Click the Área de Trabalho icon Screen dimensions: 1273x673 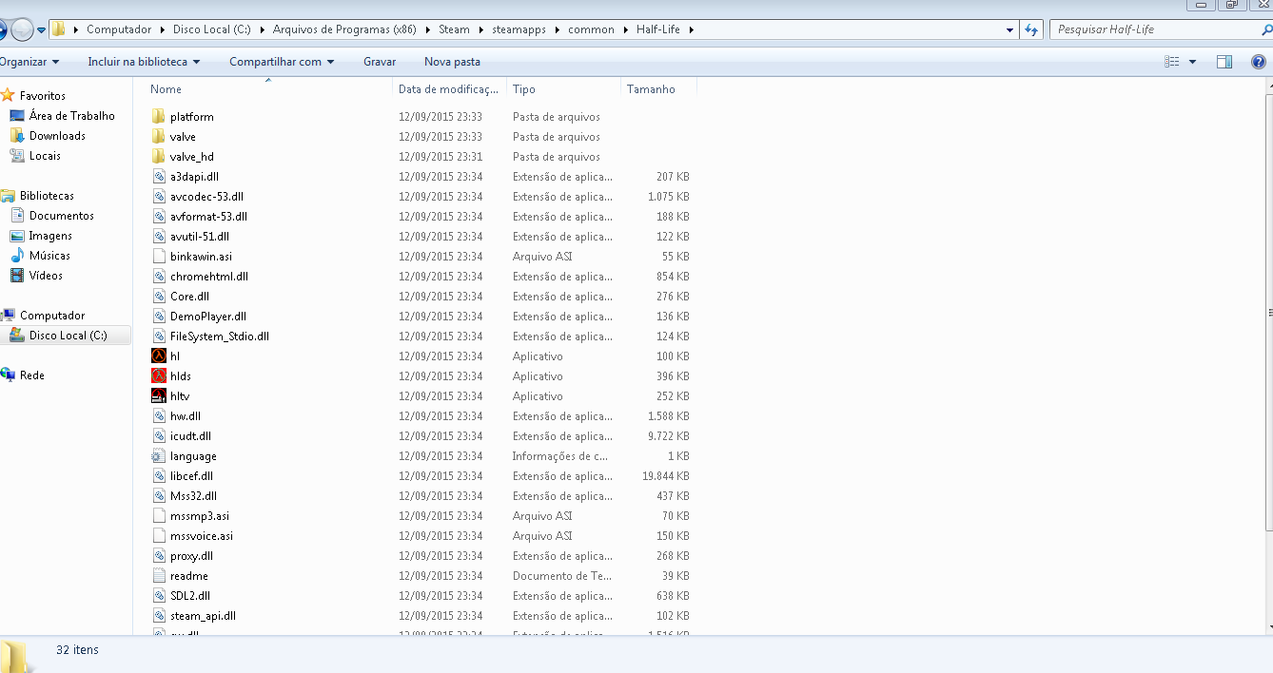coord(17,115)
